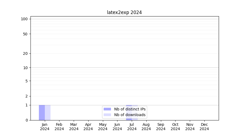The height and width of the screenshot is (135, 243).
Task: Click the downloads legend color swatch
Action: (107, 115)
